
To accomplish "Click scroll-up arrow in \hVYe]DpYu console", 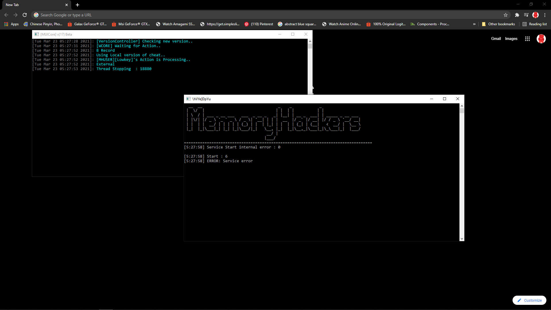I will (462, 106).
